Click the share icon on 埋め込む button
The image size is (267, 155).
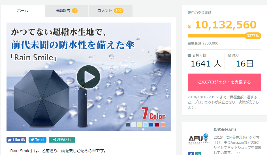[54, 140]
